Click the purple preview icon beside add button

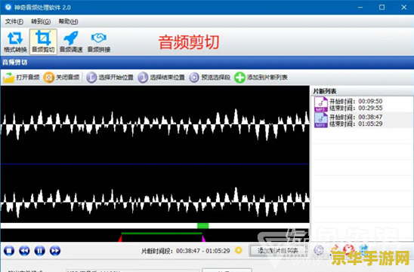point(319,250)
